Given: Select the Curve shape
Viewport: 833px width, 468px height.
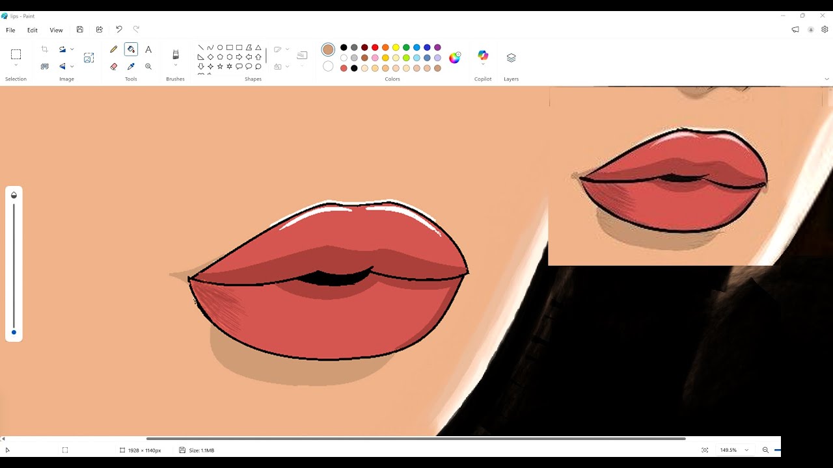Looking at the screenshot, I should [210, 47].
